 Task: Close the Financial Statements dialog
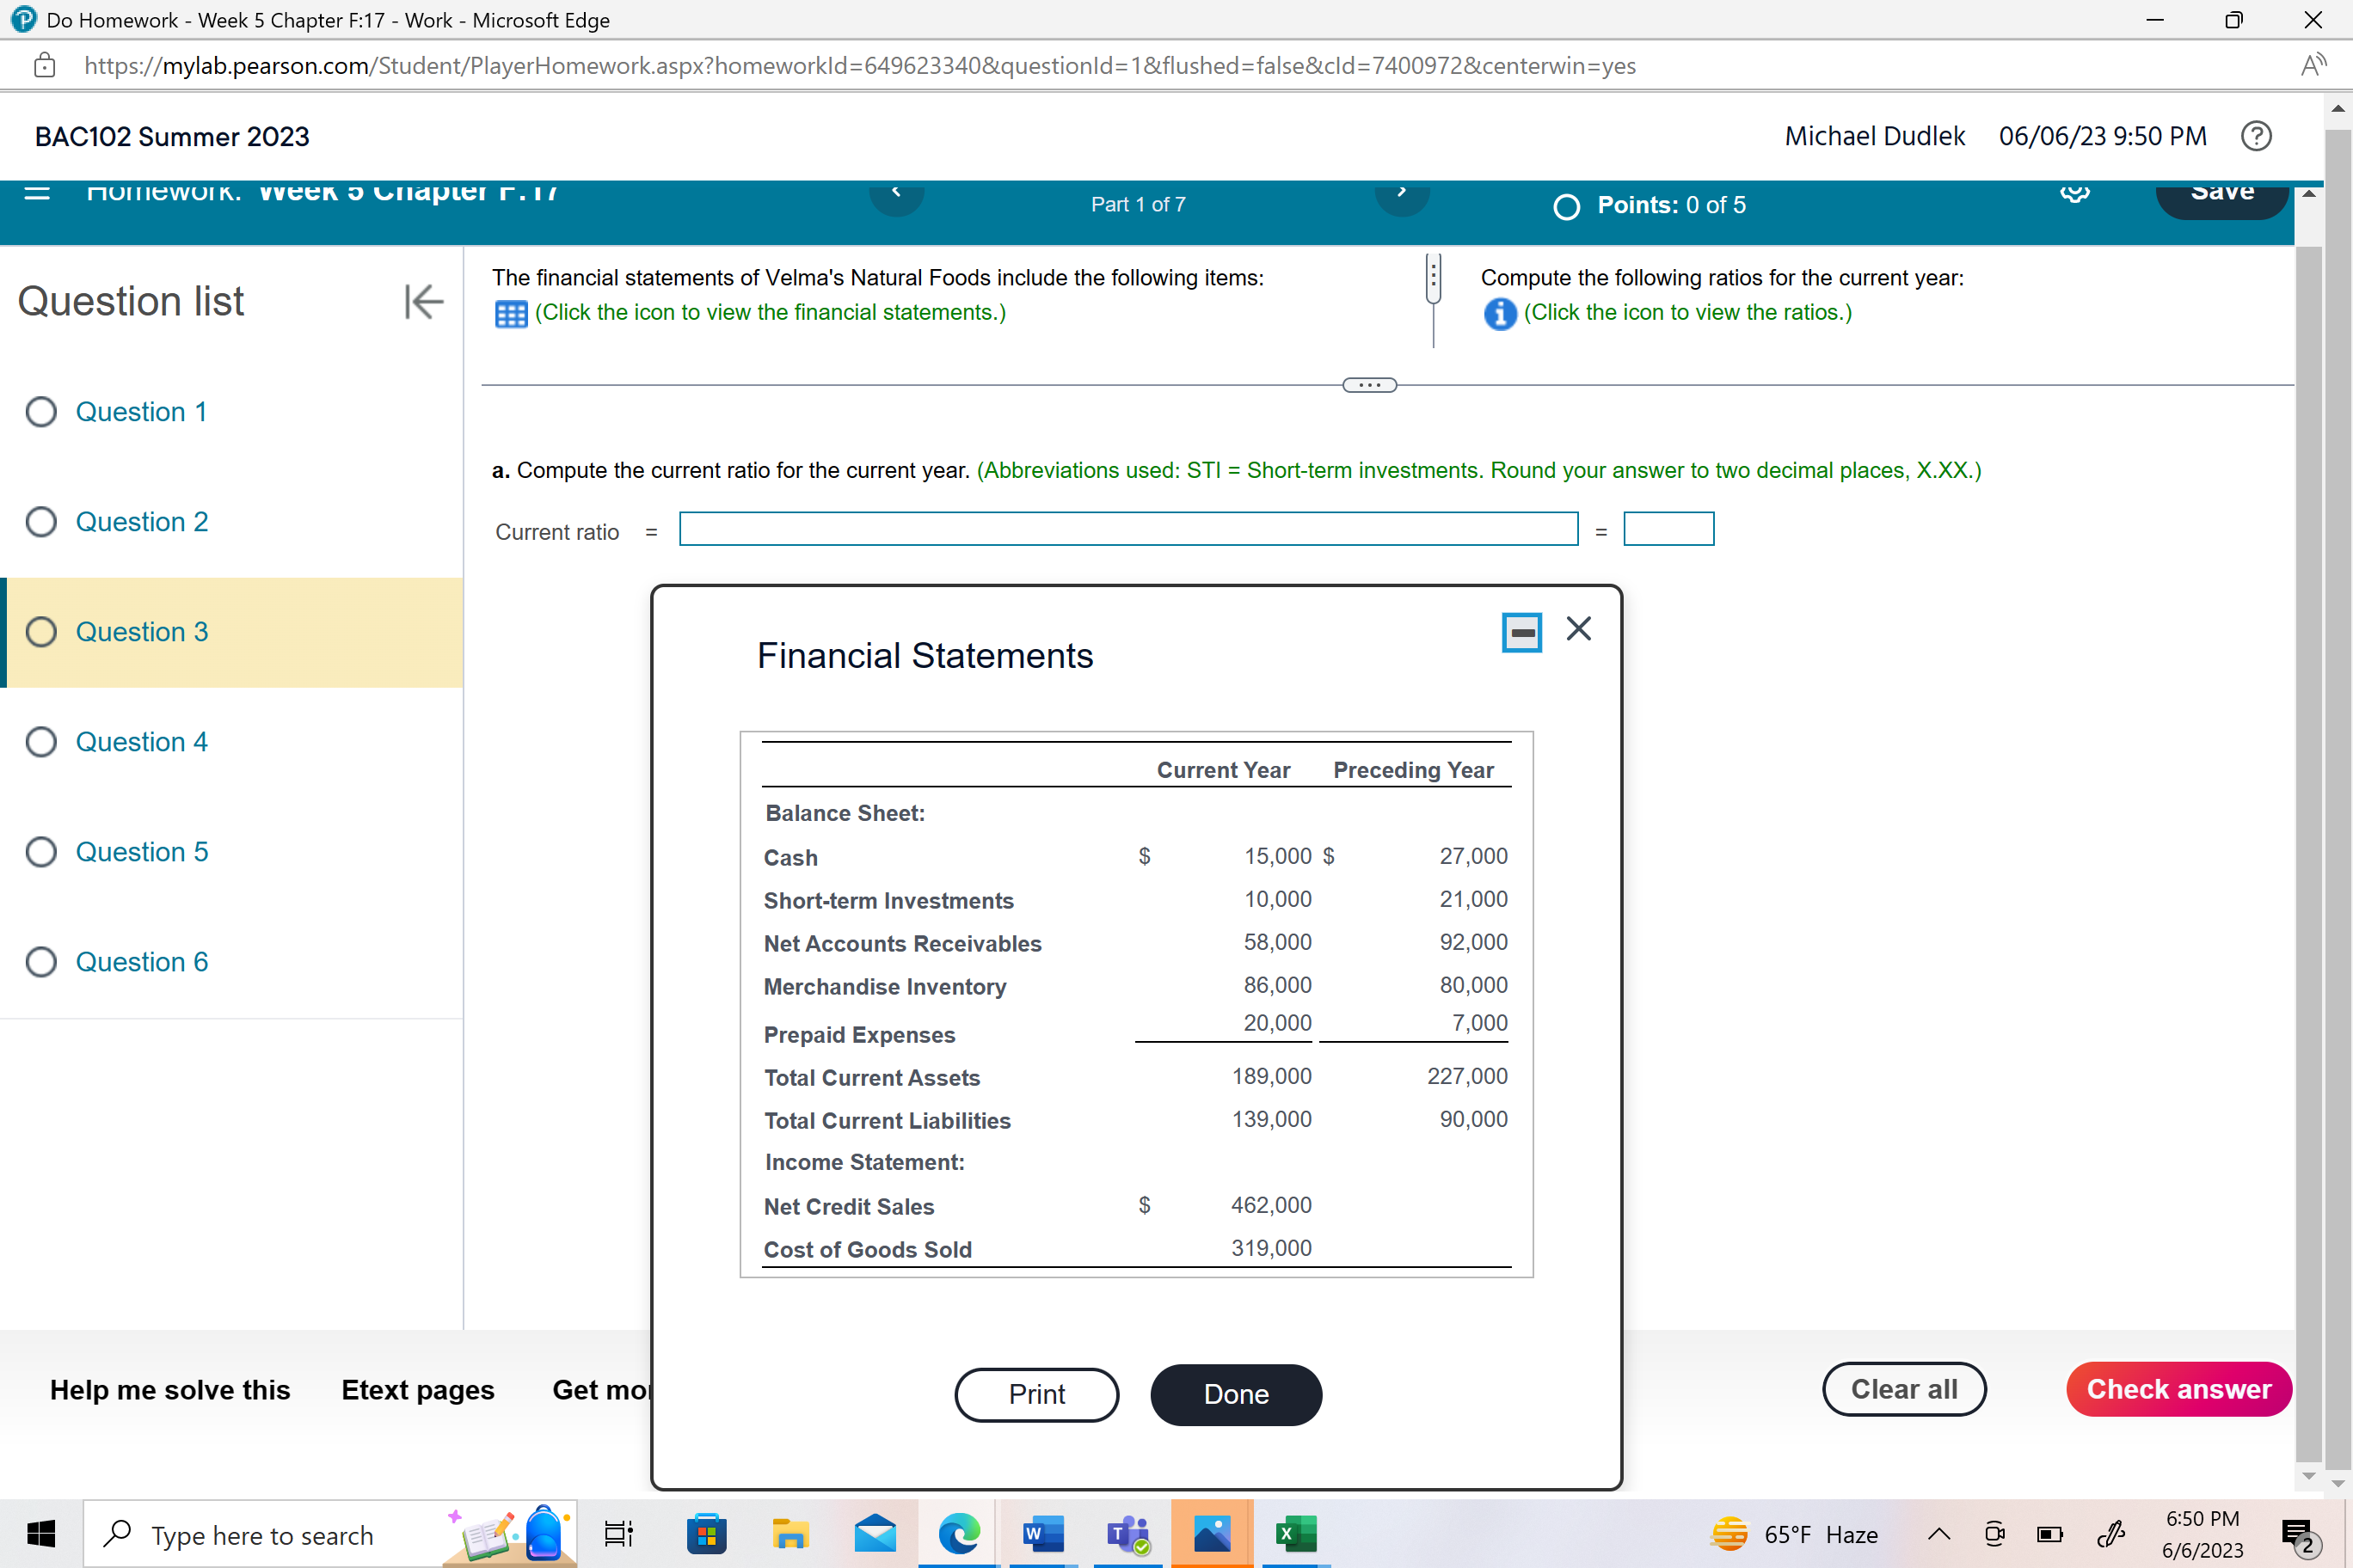coord(1577,629)
